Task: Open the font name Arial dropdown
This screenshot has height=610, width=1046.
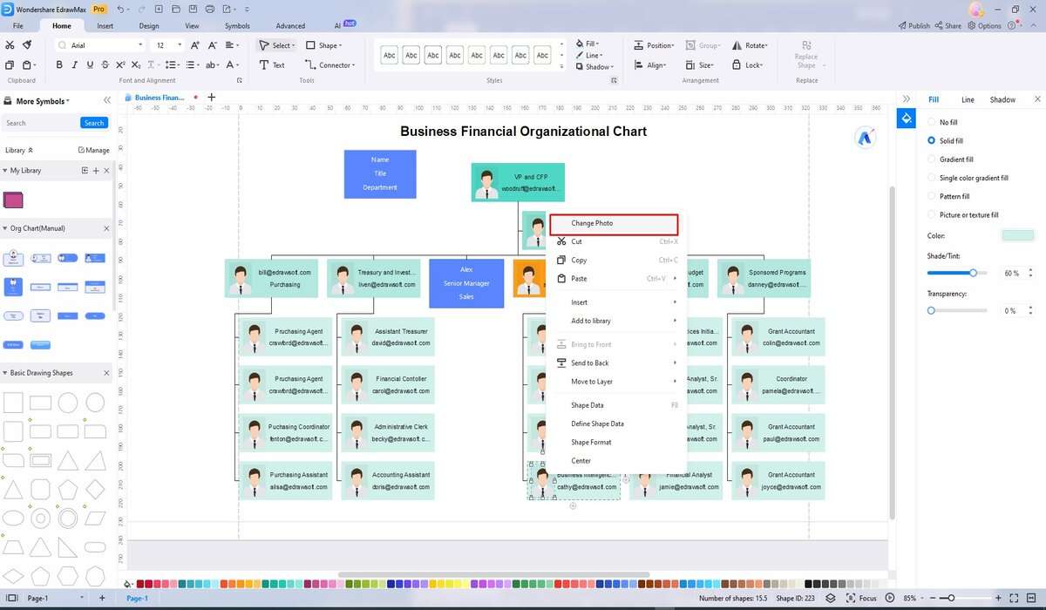Action: tap(140, 45)
